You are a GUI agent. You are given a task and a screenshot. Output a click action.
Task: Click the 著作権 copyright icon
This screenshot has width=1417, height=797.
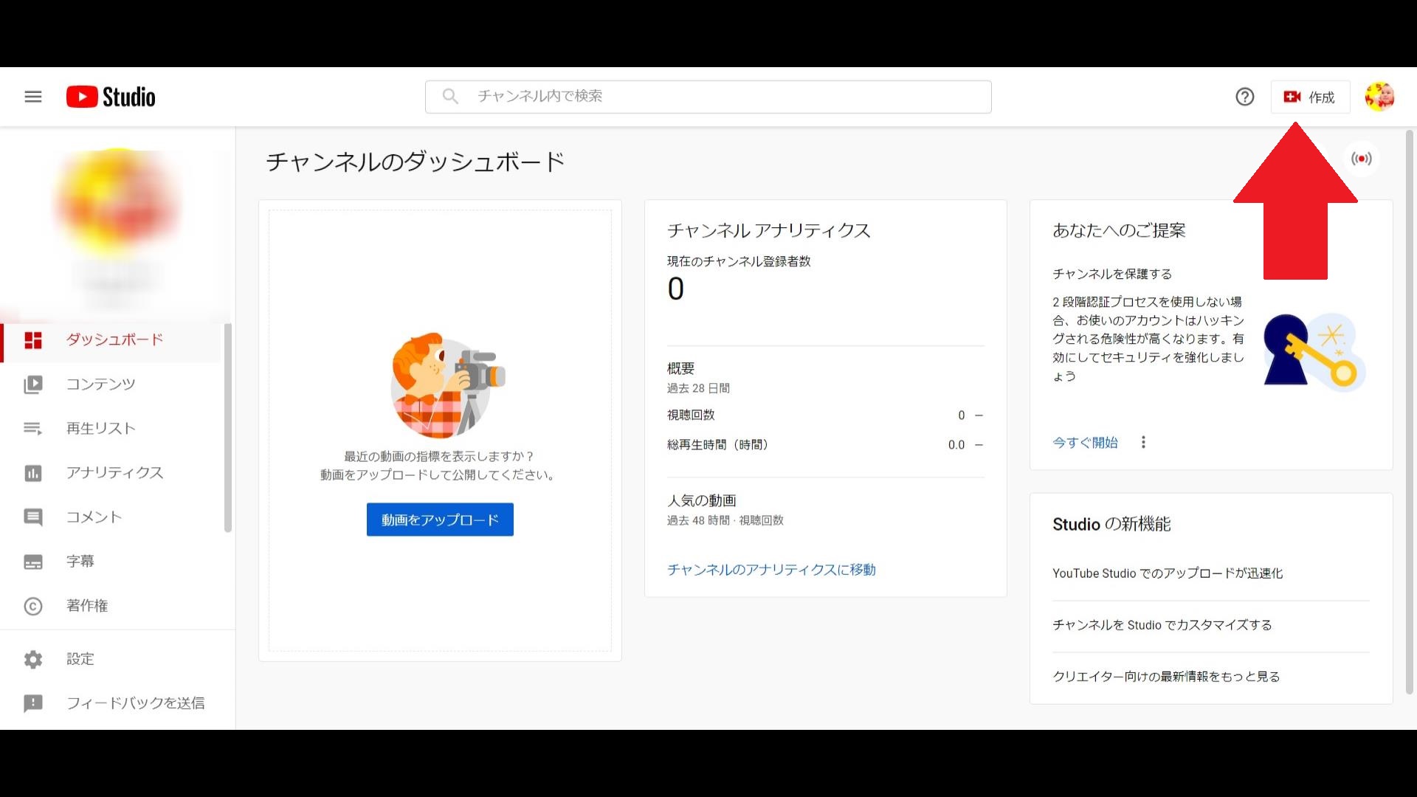point(33,606)
